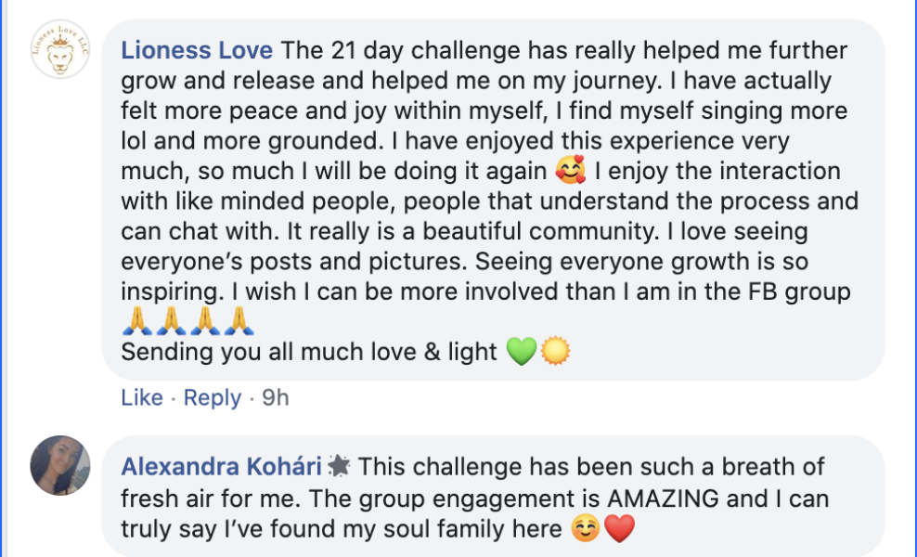
Task: Click the 9h comment timestamp
Action: point(276,397)
